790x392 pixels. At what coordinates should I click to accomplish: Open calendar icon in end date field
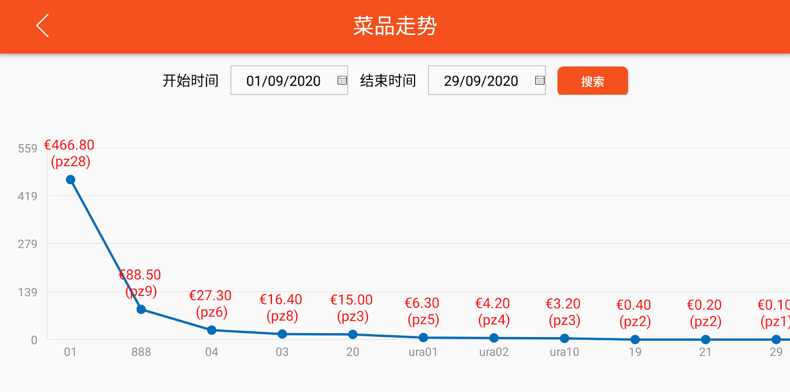tap(540, 80)
